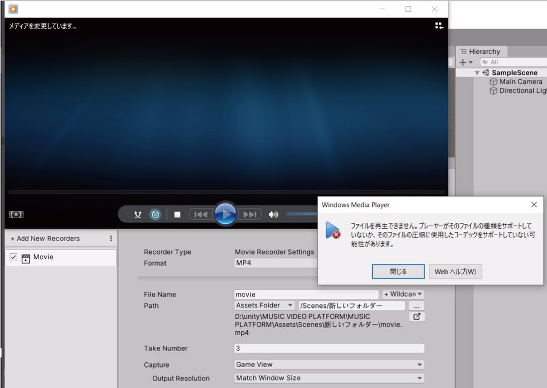Click the Hierarchy search field
The image size is (547, 388).
[x=513, y=62]
